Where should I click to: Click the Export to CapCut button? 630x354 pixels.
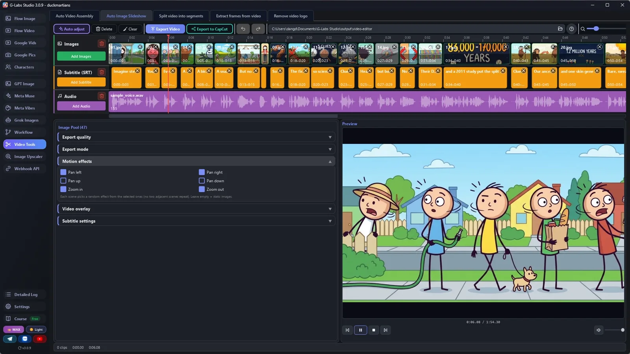(x=210, y=29)
